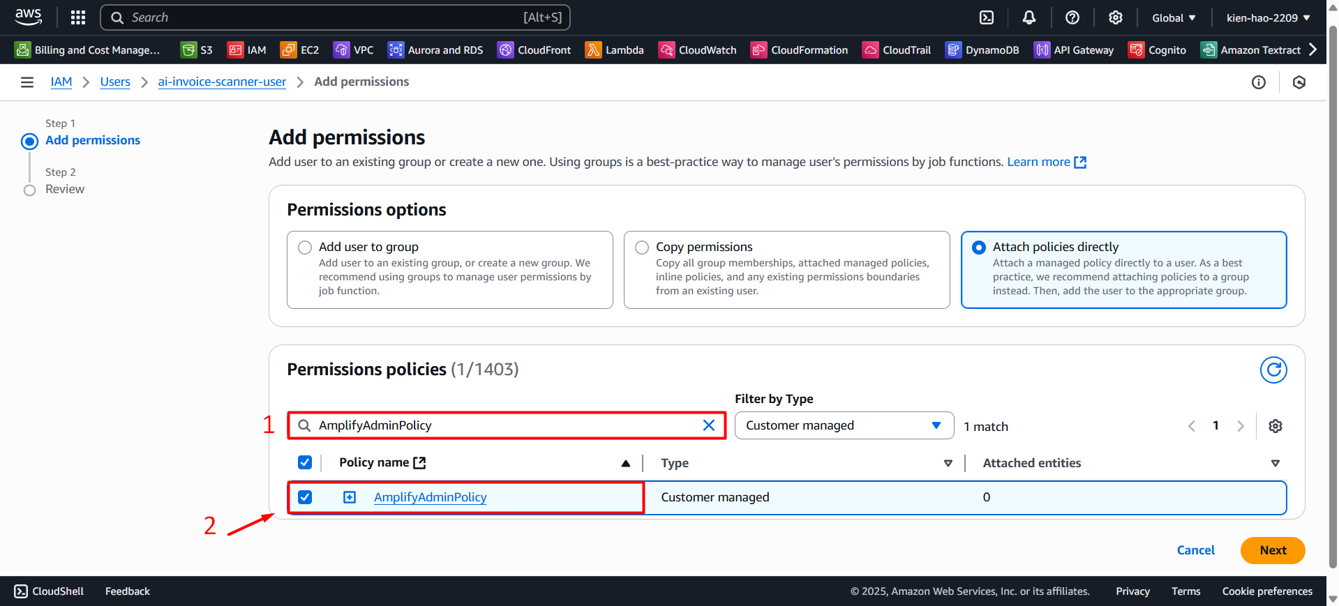The image size is (1339, 606).
Task: Open ai-invoice-scanner-user breadcrumb
Action: (222, 82)
